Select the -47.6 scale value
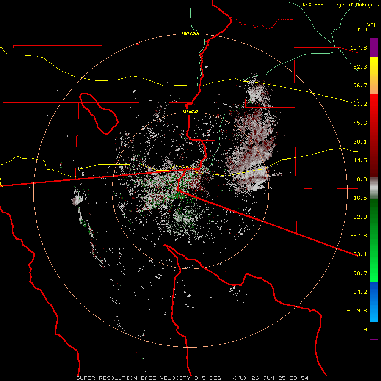Image resolution: width=381 pixels, height=381 pixels. pyautogui.click(x=359, y=236)
